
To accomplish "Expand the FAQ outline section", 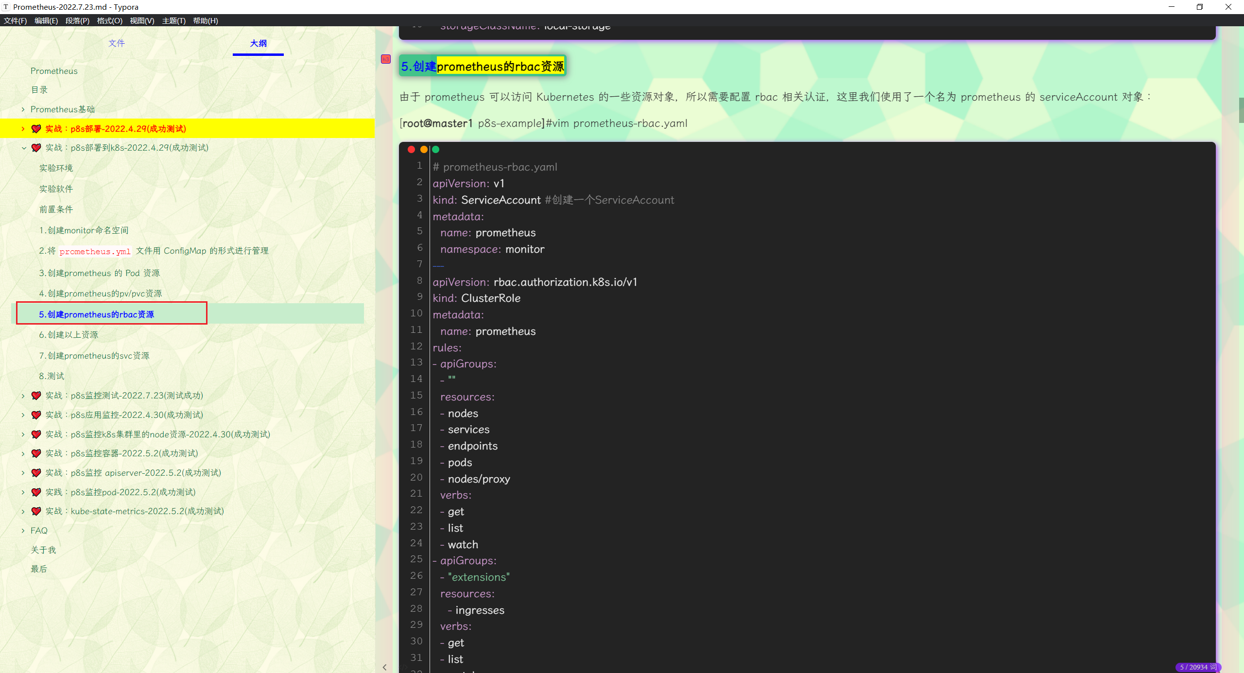I will (x=23, y=531).
